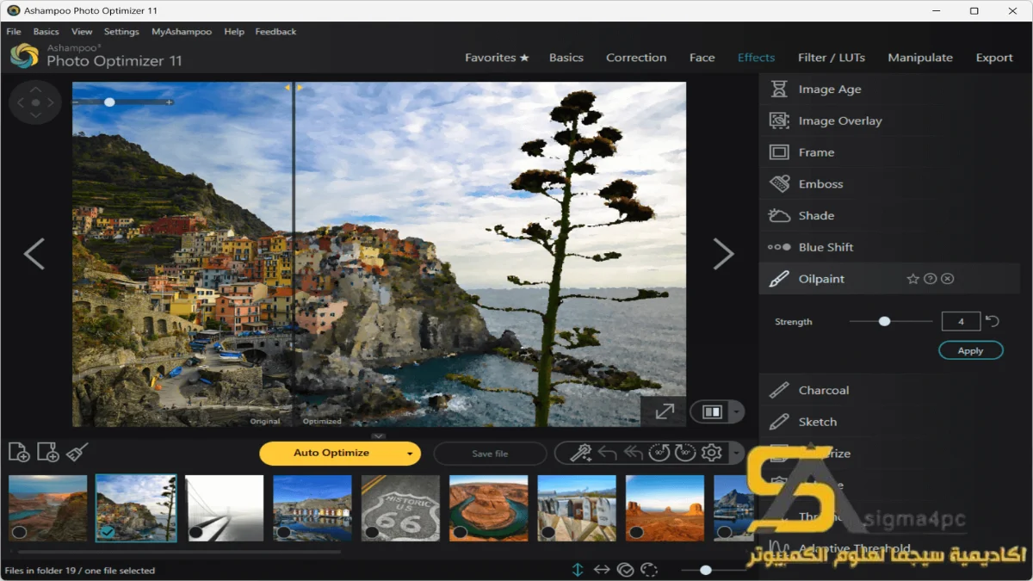Click the Apply button
This screenshot has width=1033, height=581.
pyautogui.click(x=971, y=350)
